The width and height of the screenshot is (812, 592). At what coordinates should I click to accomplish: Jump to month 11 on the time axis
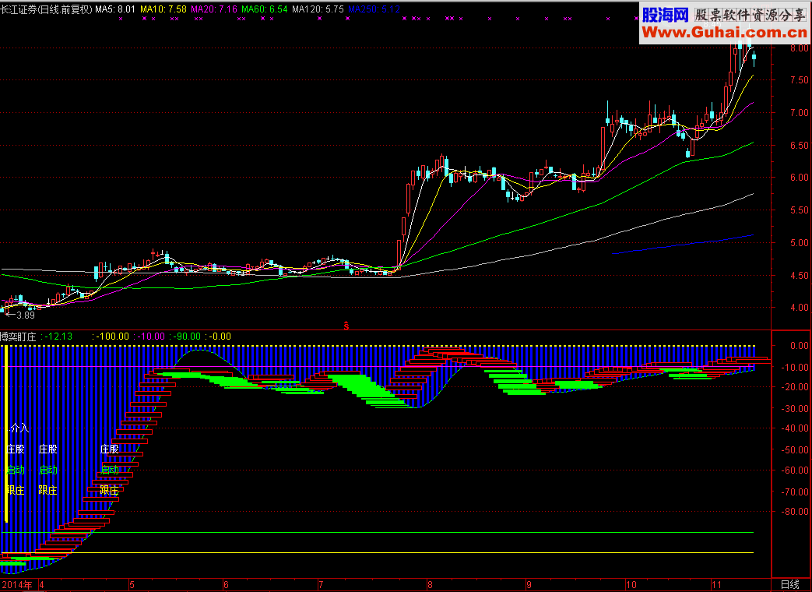click(x=716, y=585)
